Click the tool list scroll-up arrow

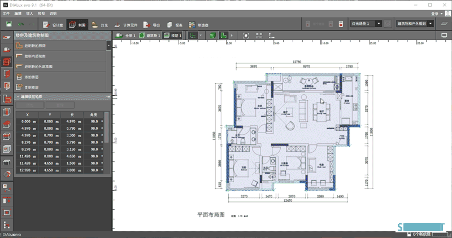click(108, 46)
